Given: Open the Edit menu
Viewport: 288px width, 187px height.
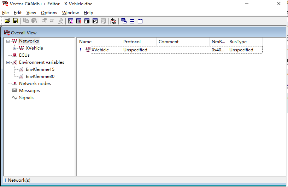Looking at the screenshot, I should [18, 13].
